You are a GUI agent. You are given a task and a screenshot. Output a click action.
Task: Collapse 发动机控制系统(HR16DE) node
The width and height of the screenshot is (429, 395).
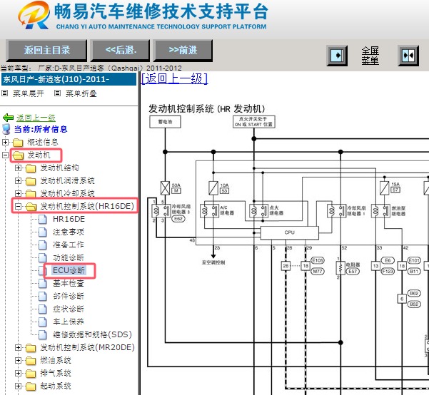point(18,206)
